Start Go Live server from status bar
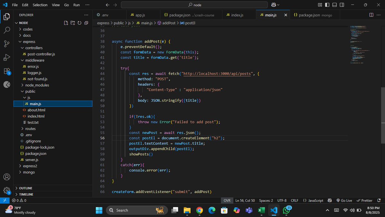Image resolution: width=385 pixels, height=217 pixels. click(x=344, y=200)
